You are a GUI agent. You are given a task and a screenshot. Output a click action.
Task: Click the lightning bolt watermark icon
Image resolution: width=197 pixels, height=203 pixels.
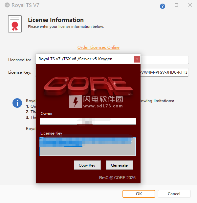(x=76, y=101)
